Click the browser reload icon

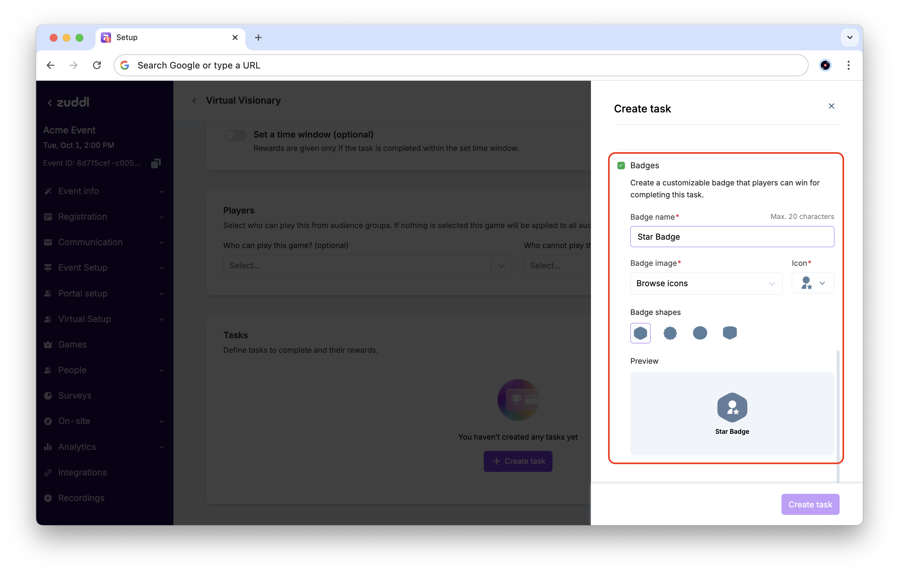click(x=97, y=65)
